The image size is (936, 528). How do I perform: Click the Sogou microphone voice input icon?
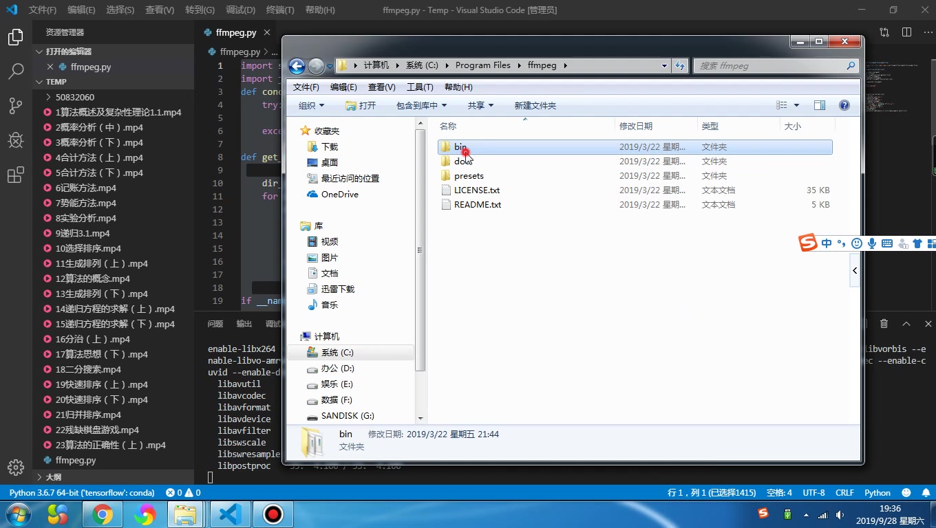(872, 243)
